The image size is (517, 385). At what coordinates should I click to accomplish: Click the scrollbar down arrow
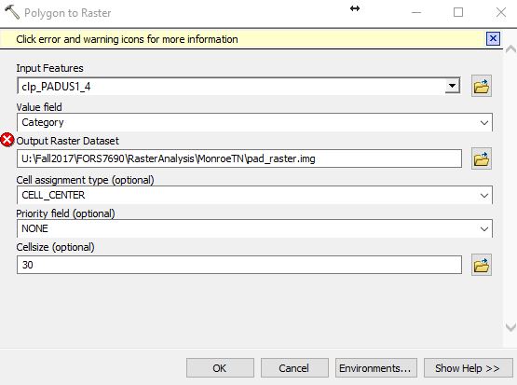click(x=510, y=327)
